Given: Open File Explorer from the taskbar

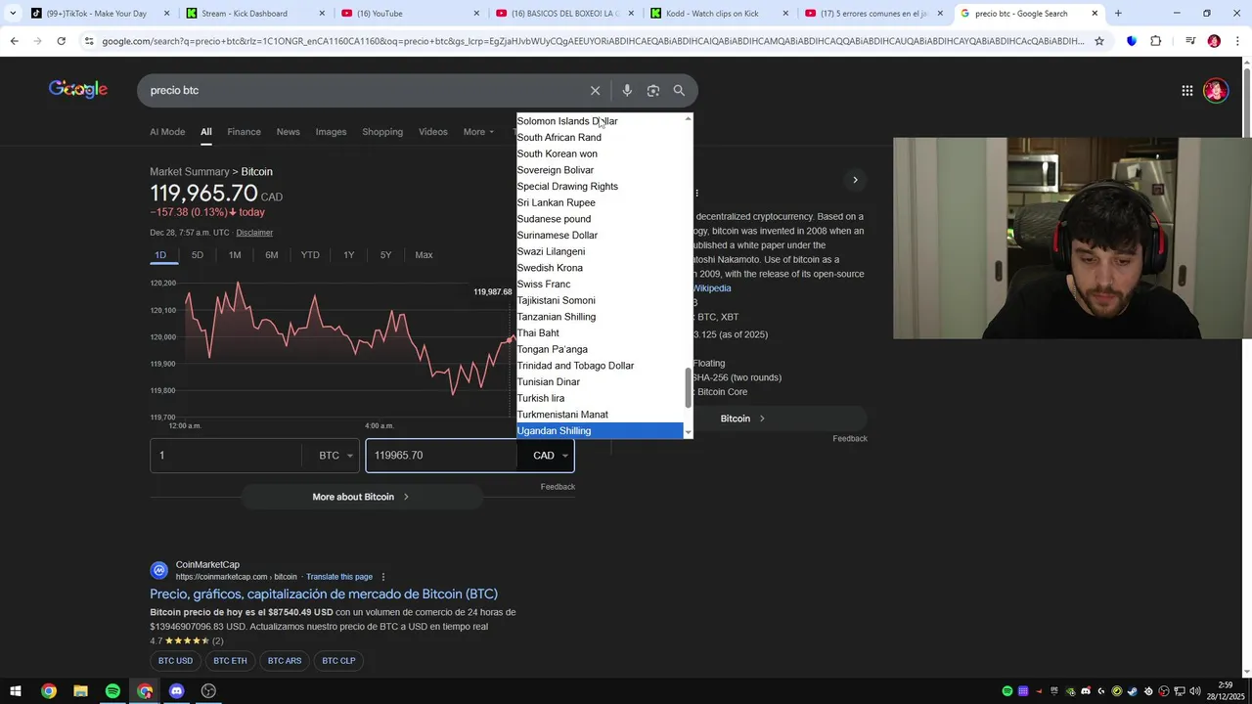Looking at the screenshot, I should (80, 691).
